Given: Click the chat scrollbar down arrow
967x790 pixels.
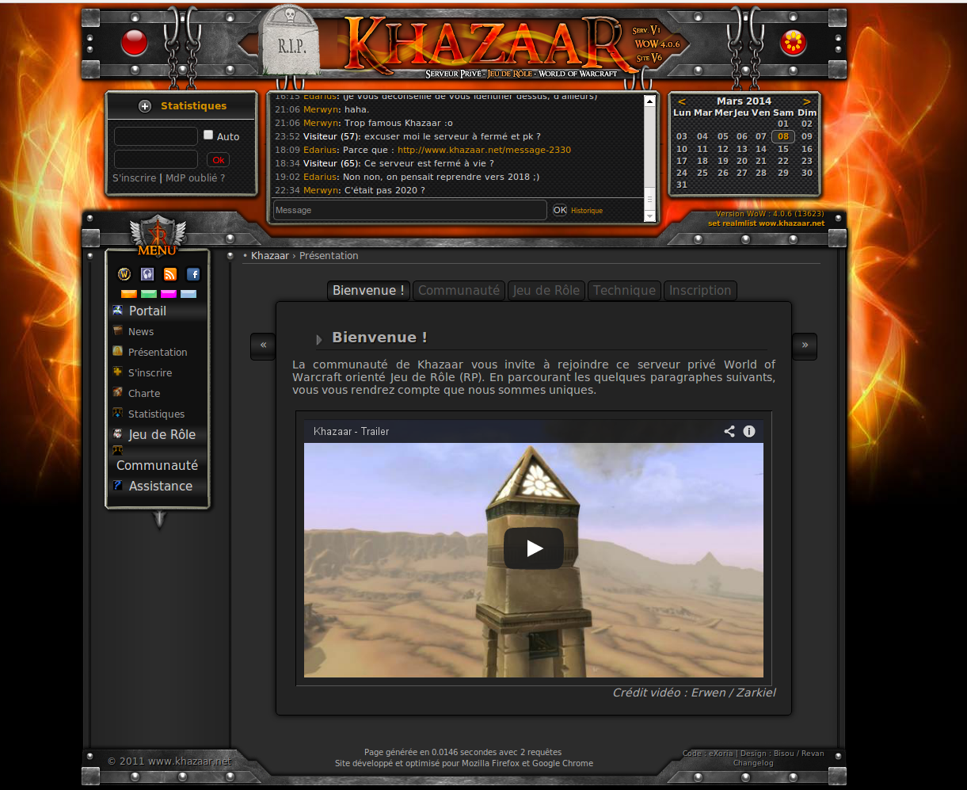Looking at the screenshot, I should (x=650, y=216).
